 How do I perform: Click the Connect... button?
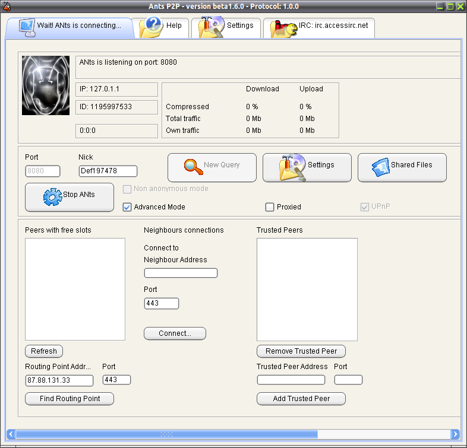[175, 333]
